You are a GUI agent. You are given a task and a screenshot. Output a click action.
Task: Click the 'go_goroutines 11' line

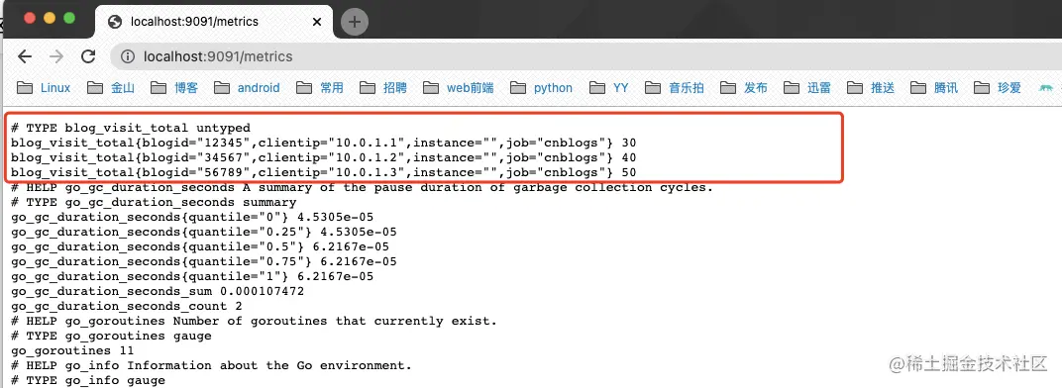72,350
